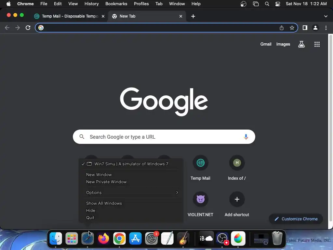333x250 pixels.
Task: Open the File menu
Action: pos(44,4)
